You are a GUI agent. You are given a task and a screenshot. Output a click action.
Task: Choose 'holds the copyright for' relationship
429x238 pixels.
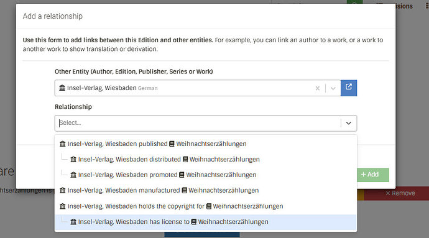pyautogui.click(x=206, y=206)
